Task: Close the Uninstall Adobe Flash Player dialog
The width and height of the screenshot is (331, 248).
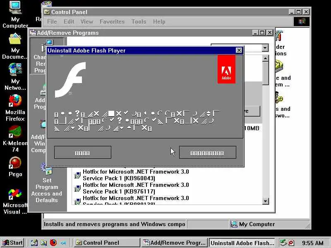Action: coord(239,50)
